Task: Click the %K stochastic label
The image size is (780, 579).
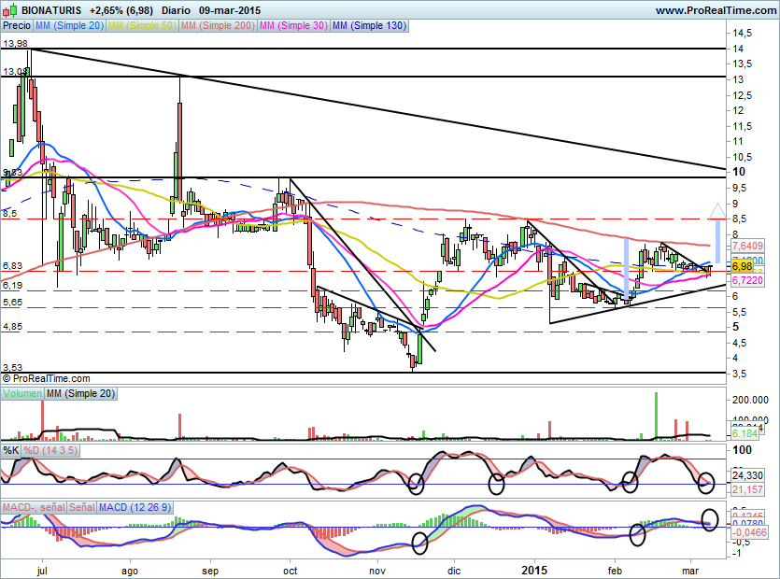Action: tap(11, 451)
